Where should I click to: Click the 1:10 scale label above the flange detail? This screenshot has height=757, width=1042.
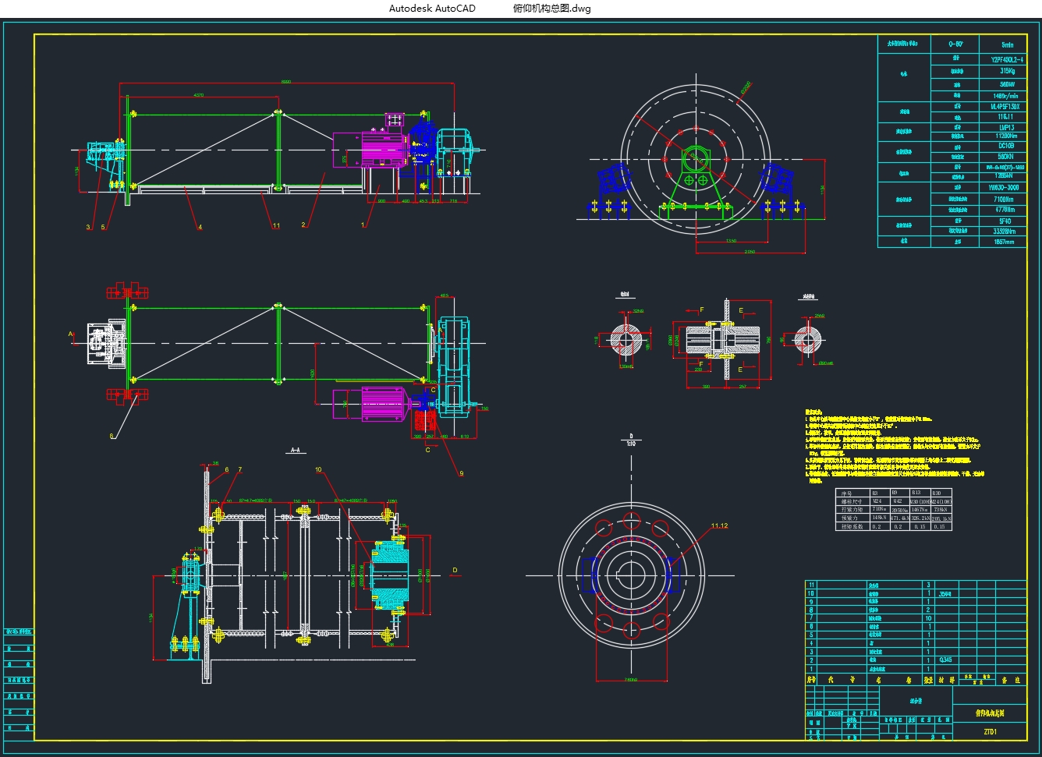[x=631, y=444]
